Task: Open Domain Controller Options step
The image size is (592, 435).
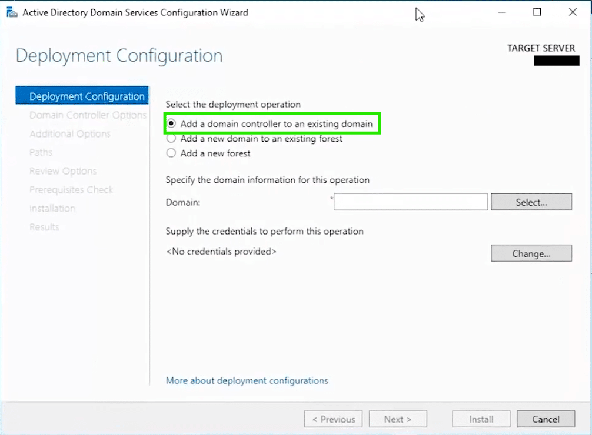Action: pyautogui.click(x=88, y=115)
